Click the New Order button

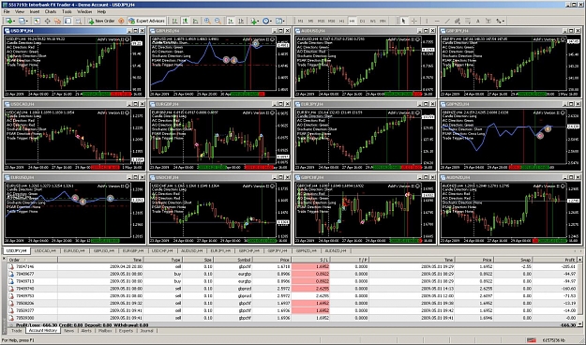101,21
